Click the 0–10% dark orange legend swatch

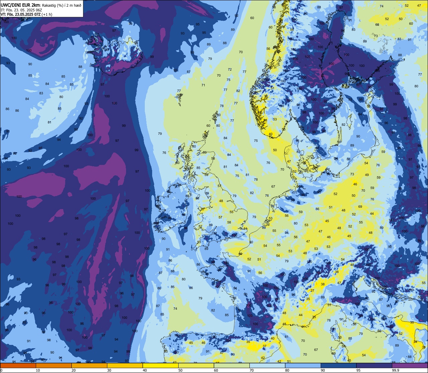[18, 366]
